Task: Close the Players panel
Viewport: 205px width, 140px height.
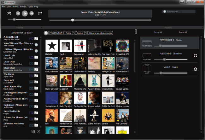Action: [x=202, y=28]
